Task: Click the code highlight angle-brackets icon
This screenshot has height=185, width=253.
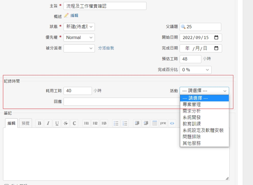Action: pos(172,123)
